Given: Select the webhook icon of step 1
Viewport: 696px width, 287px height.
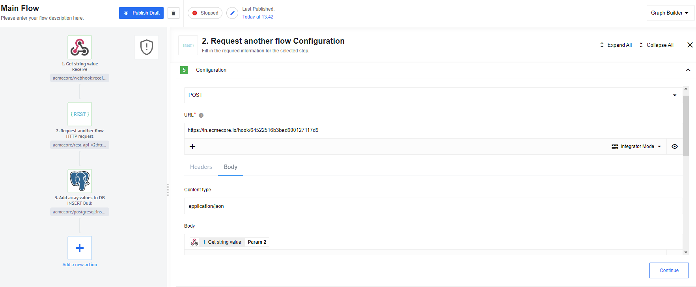Looking at the screenshot, I should pyautogui.click(x=80, y=47).
